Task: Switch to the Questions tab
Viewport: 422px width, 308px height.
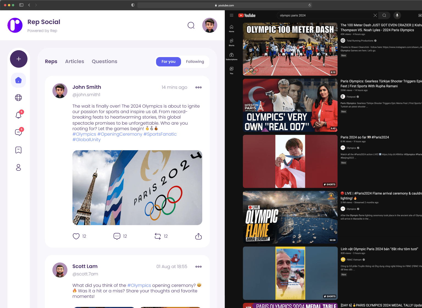Action: click(104, 61)
